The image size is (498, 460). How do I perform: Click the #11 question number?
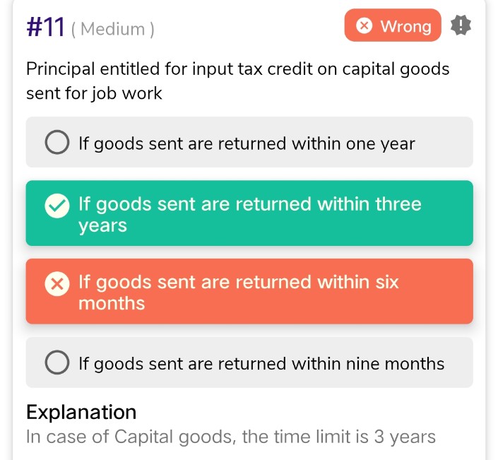(46, 28)
